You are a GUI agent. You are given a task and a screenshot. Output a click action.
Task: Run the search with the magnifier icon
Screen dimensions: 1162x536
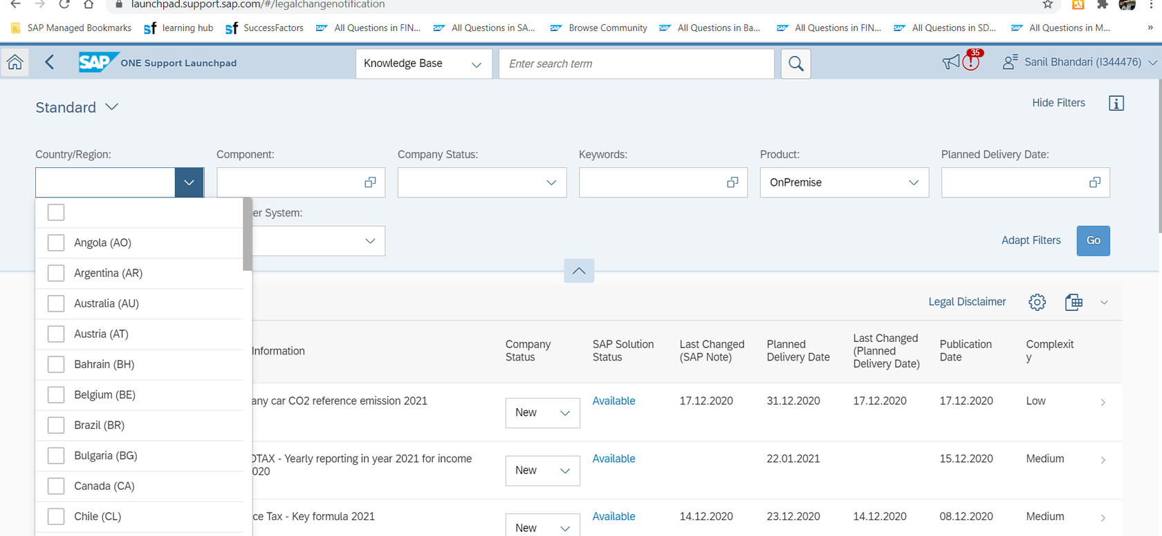(x=796, y=64)
